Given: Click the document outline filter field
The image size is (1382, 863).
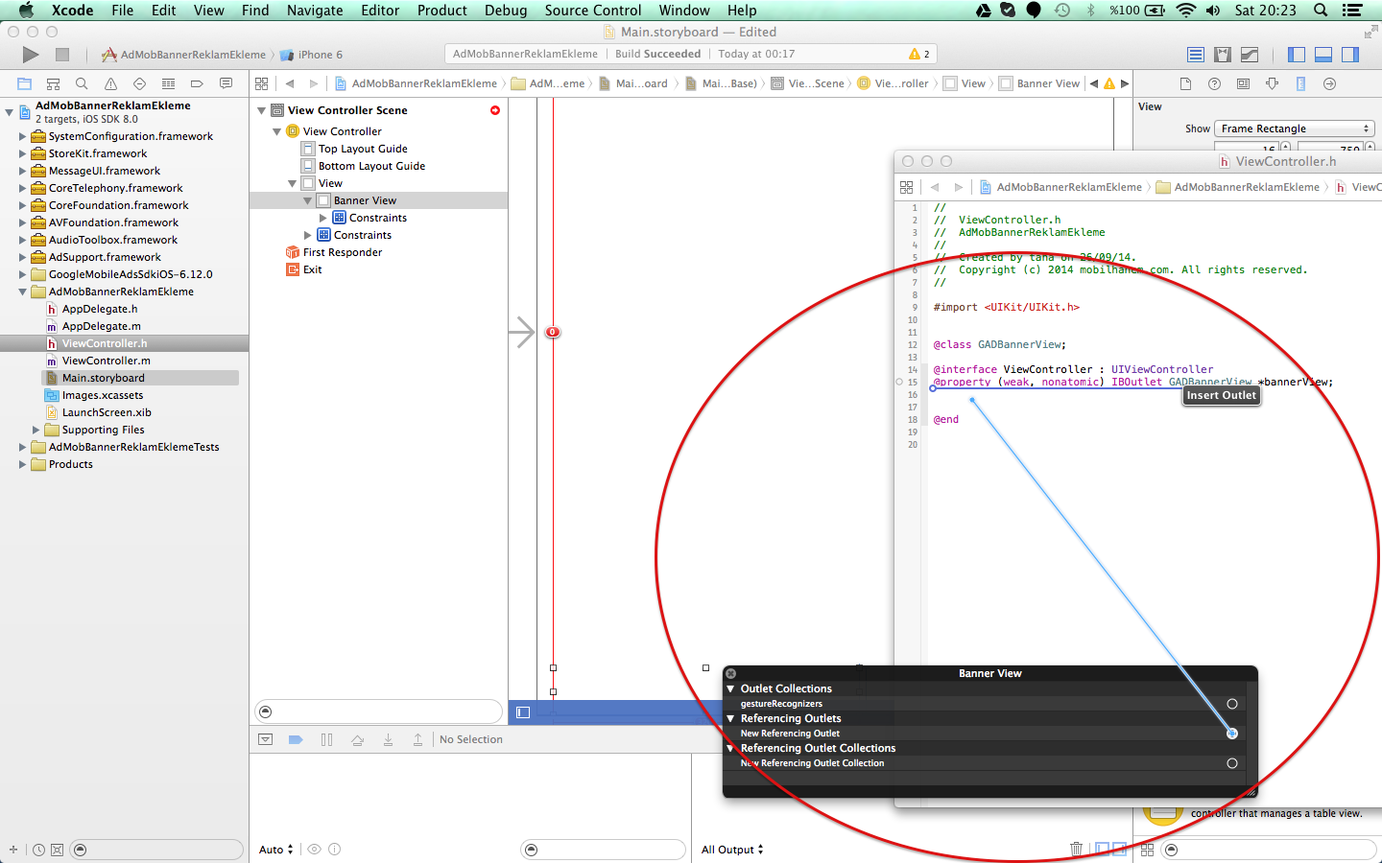Looking at the screenshot, I should coord(378,711).
